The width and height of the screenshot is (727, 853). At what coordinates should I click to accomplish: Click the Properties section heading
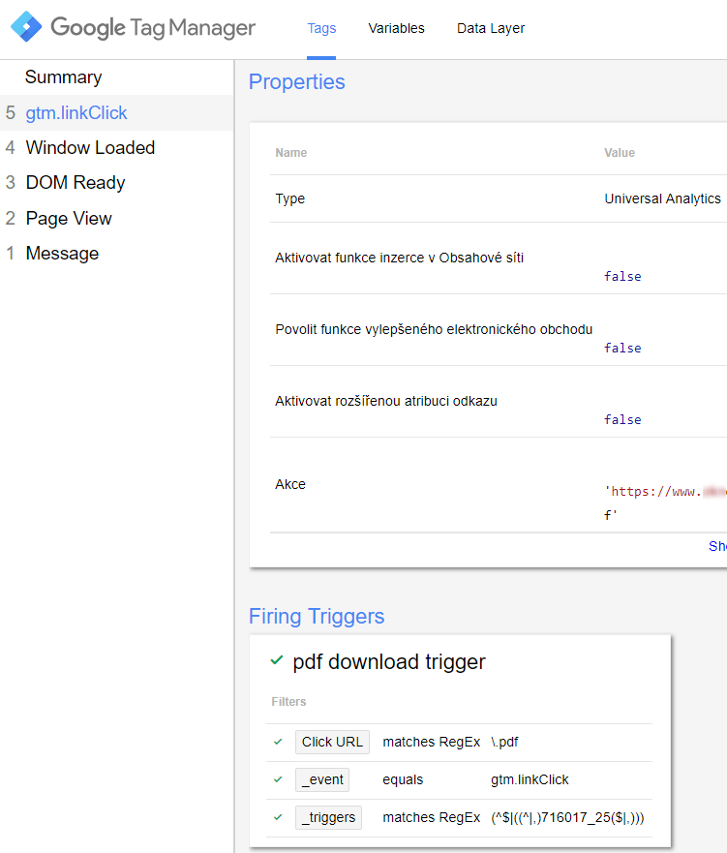coord(296,81)
